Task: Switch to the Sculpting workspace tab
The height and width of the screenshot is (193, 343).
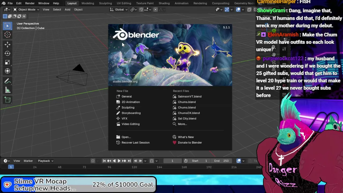Action: point(105,3)
